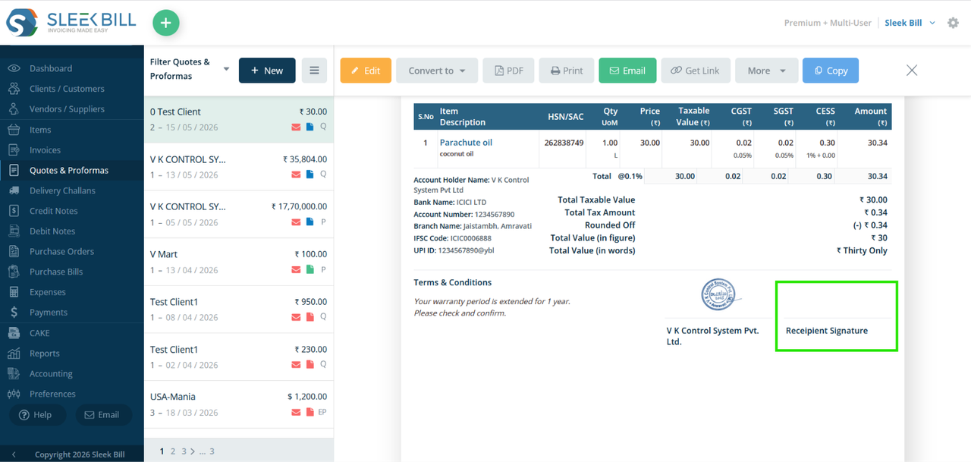Select the Test Client1 ₹ 230.00 quote

[x=239, y=357]
